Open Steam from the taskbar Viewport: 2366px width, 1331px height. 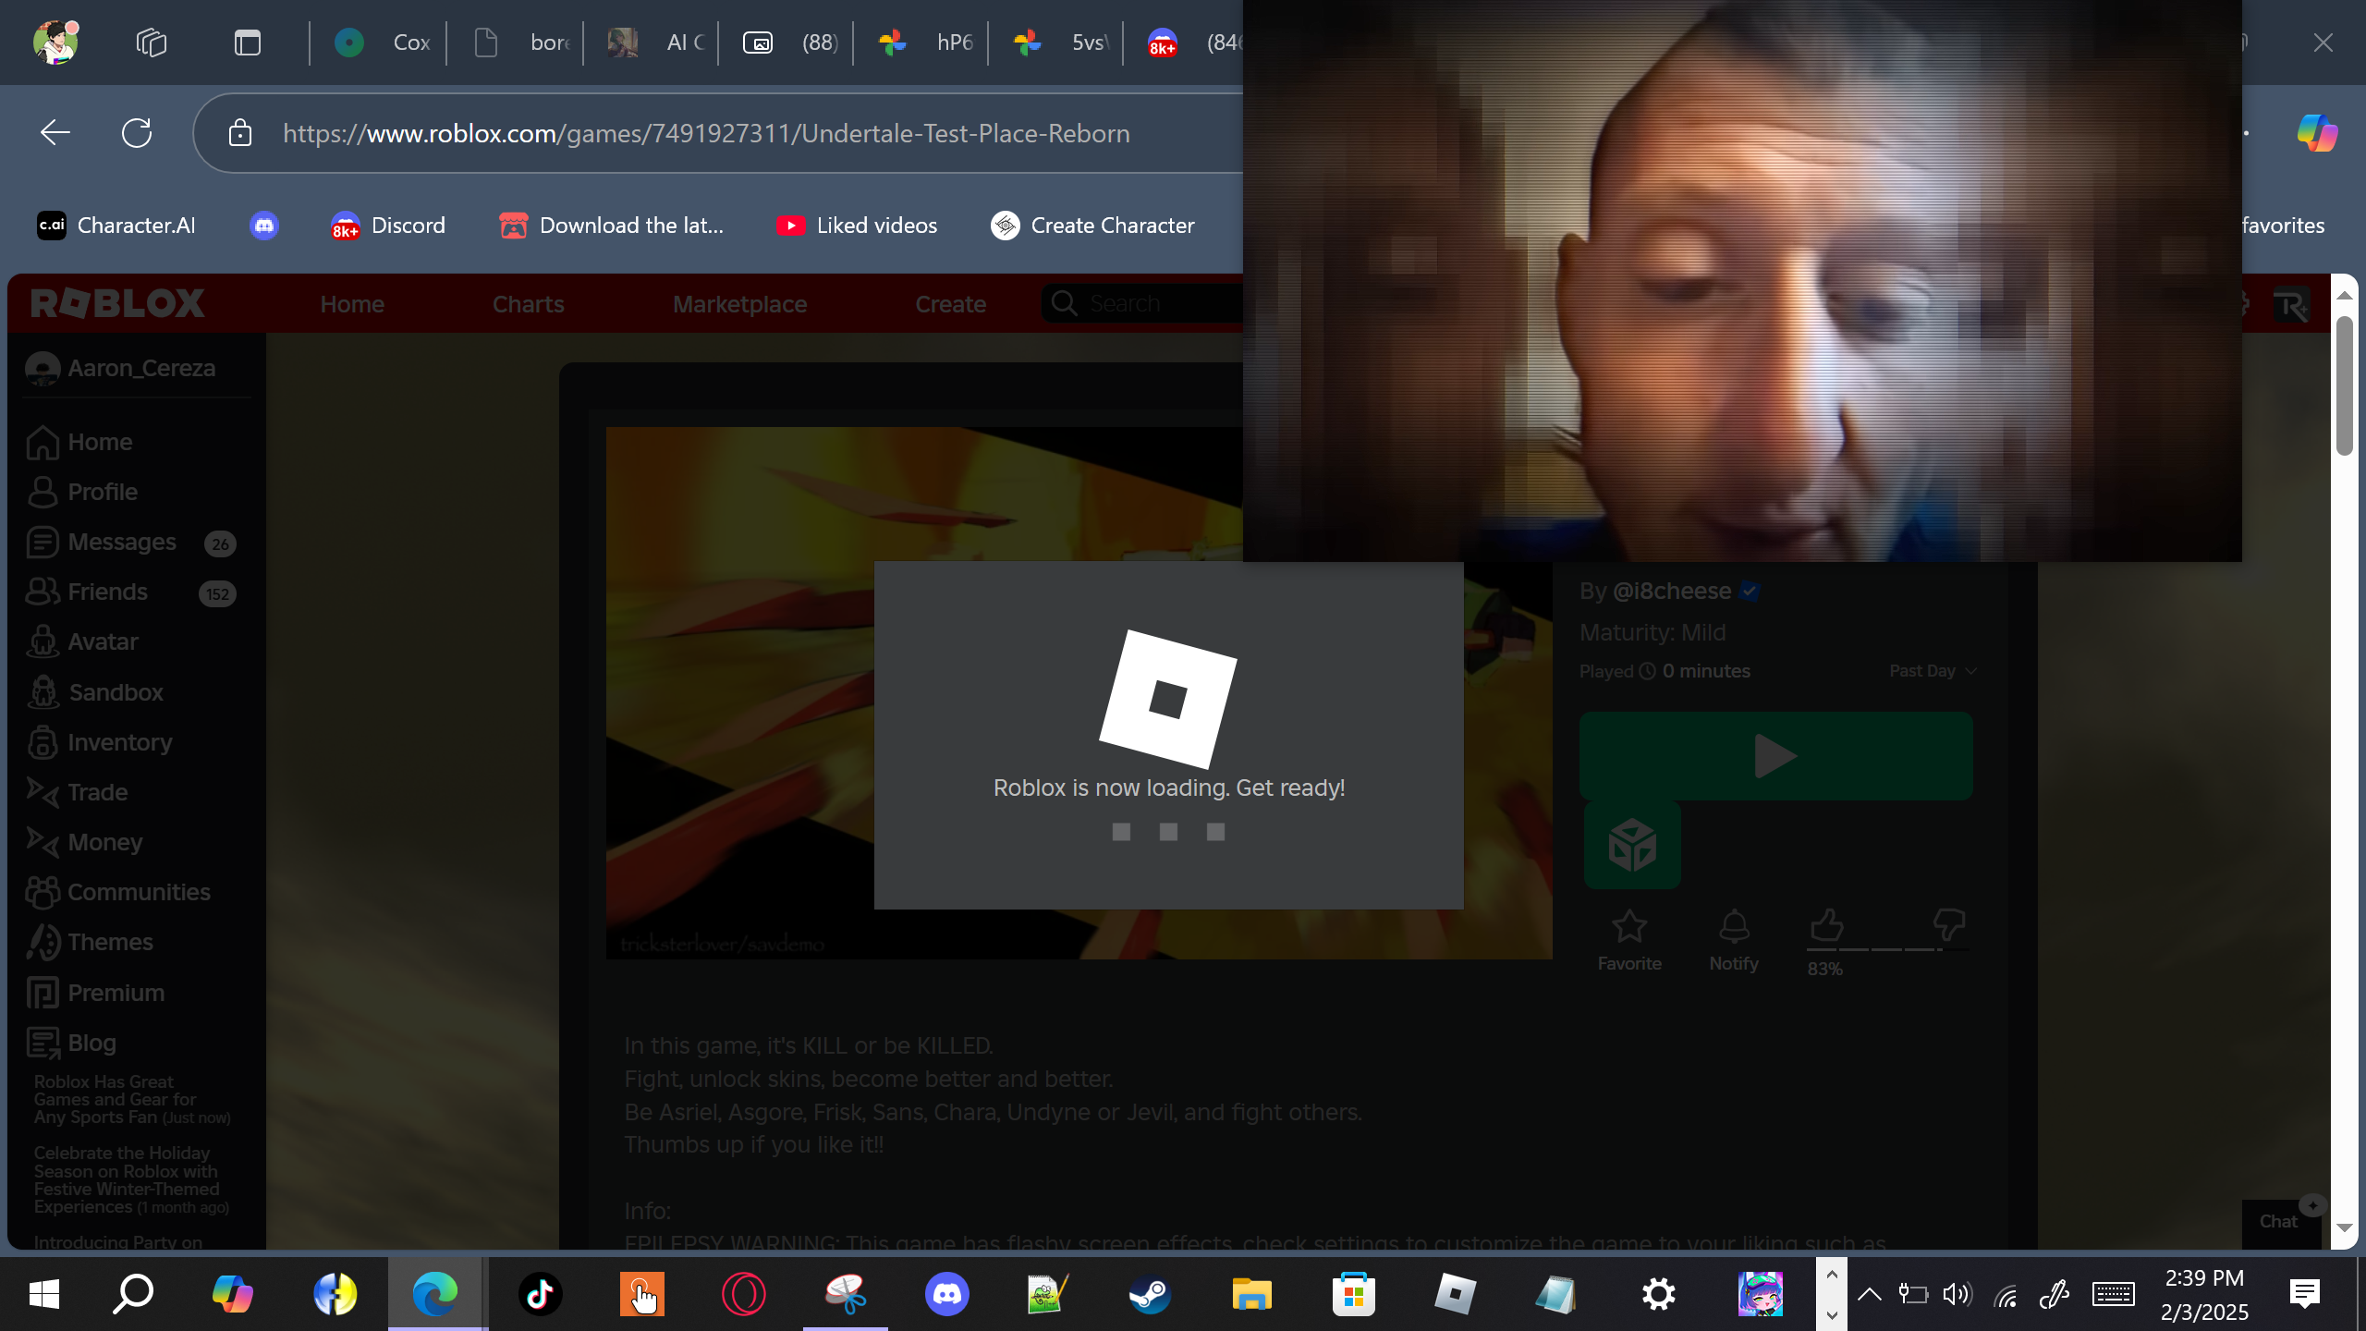[1150, 1294]
